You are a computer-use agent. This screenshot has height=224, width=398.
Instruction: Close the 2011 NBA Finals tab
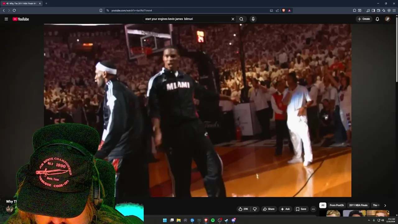click(x=40, y=3)
